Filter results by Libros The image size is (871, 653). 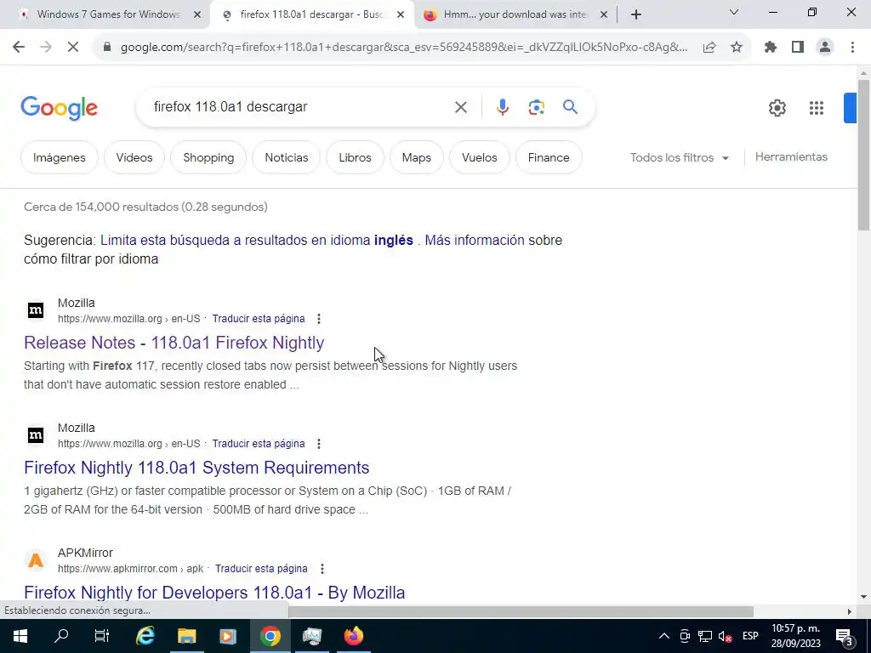[355, 157]
